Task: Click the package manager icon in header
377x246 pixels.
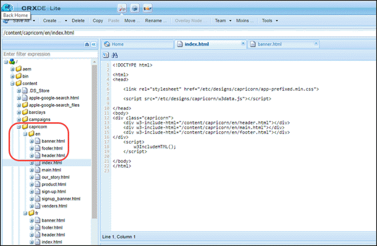Action: 135,9
